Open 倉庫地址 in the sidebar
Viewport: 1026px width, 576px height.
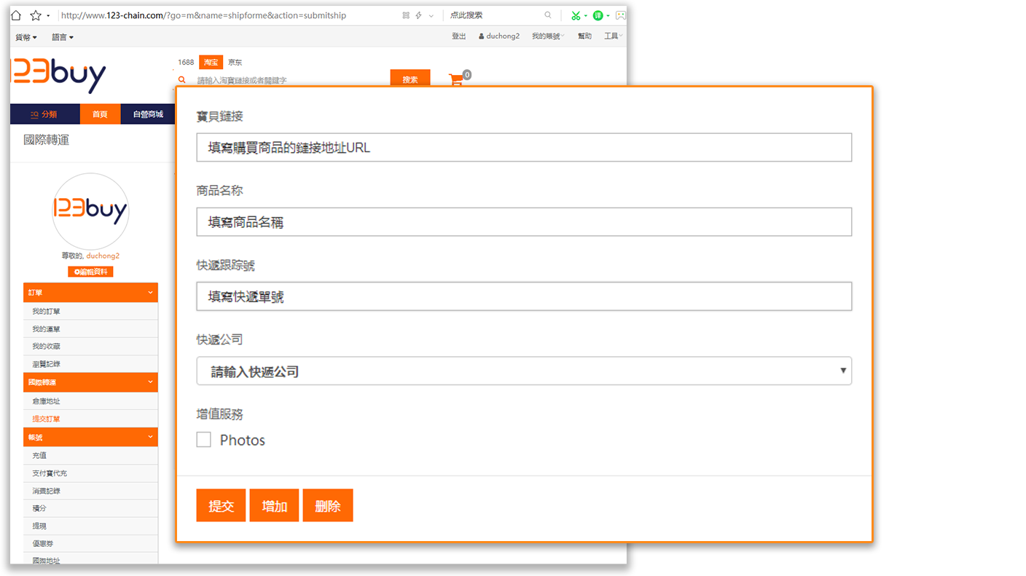(46, 401)
